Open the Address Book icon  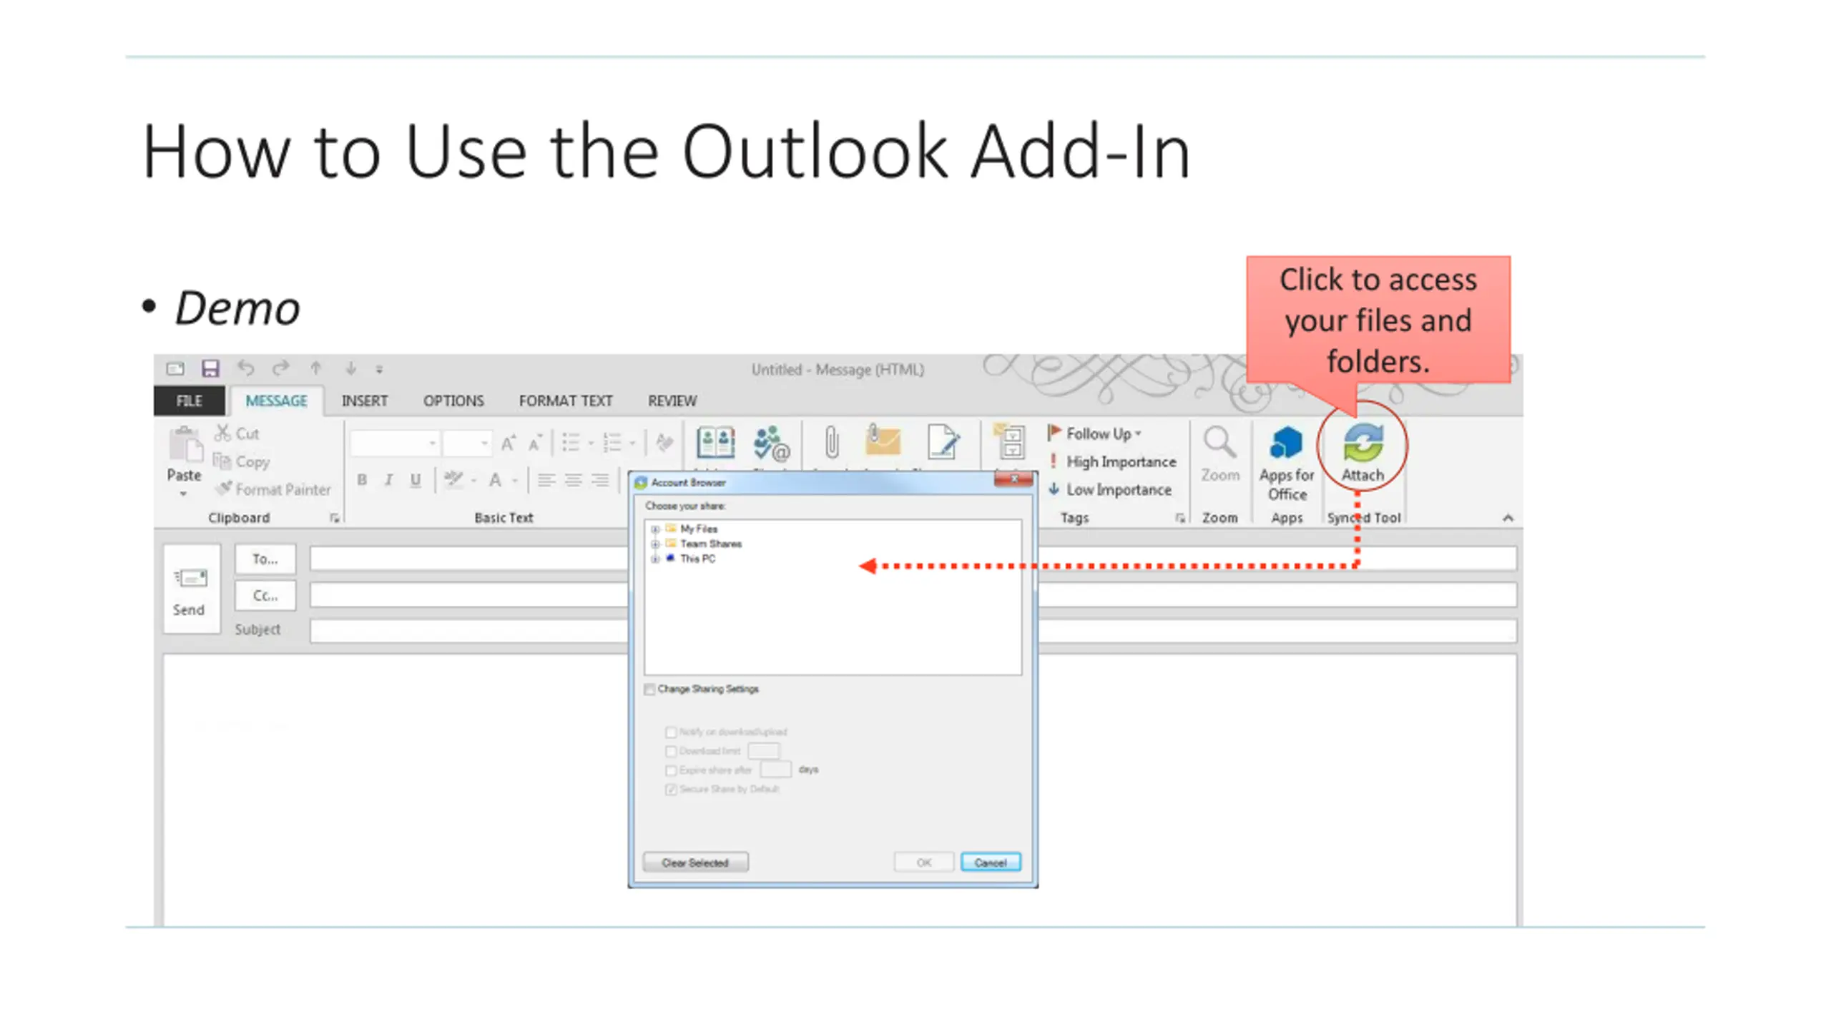(x=715, y=442)
